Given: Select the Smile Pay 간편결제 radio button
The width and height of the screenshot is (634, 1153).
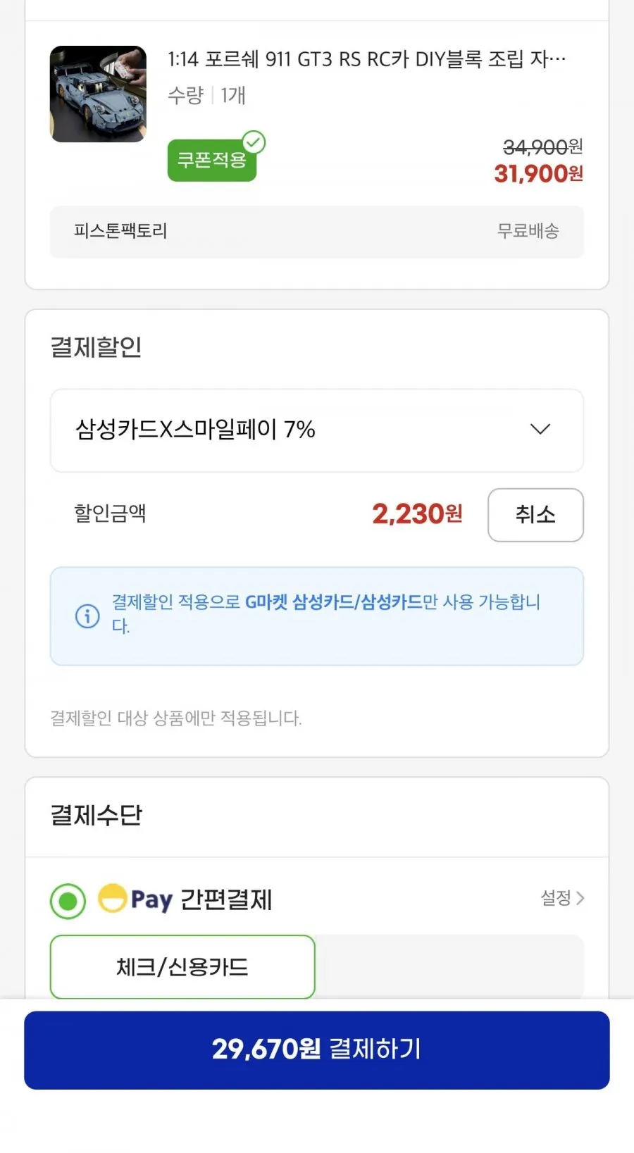Looking at the screenshot, I should [68, 901].
